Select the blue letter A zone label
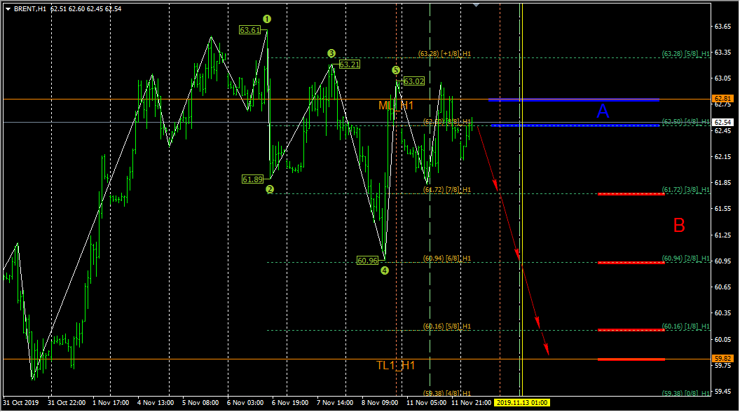Viewport: 740px width, 412px height. pos(603,111)
